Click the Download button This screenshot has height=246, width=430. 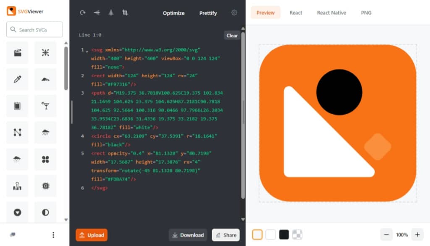pos(188,235)
